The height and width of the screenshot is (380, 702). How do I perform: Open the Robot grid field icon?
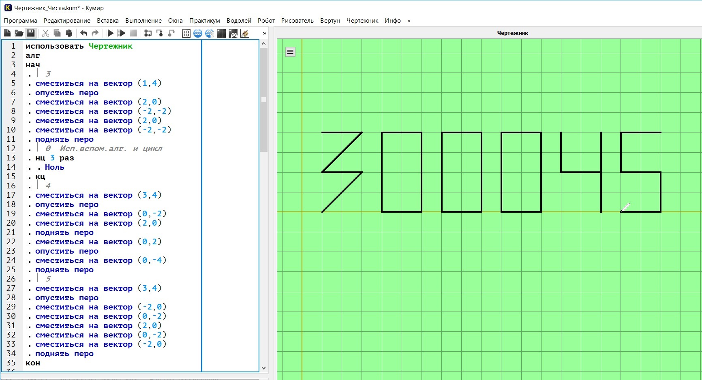coord(221,33)
